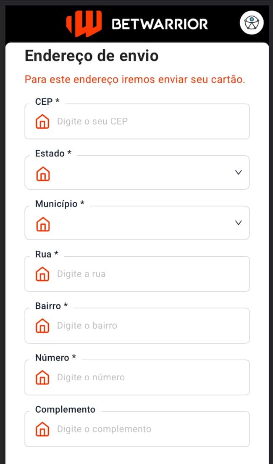Click inside the Rua text field
The height and width of the screenshot is (464, 273).
point(126,274)
